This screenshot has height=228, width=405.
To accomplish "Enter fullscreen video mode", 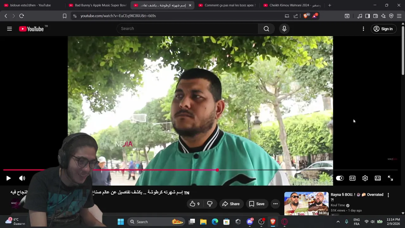I will coord(390,178).
